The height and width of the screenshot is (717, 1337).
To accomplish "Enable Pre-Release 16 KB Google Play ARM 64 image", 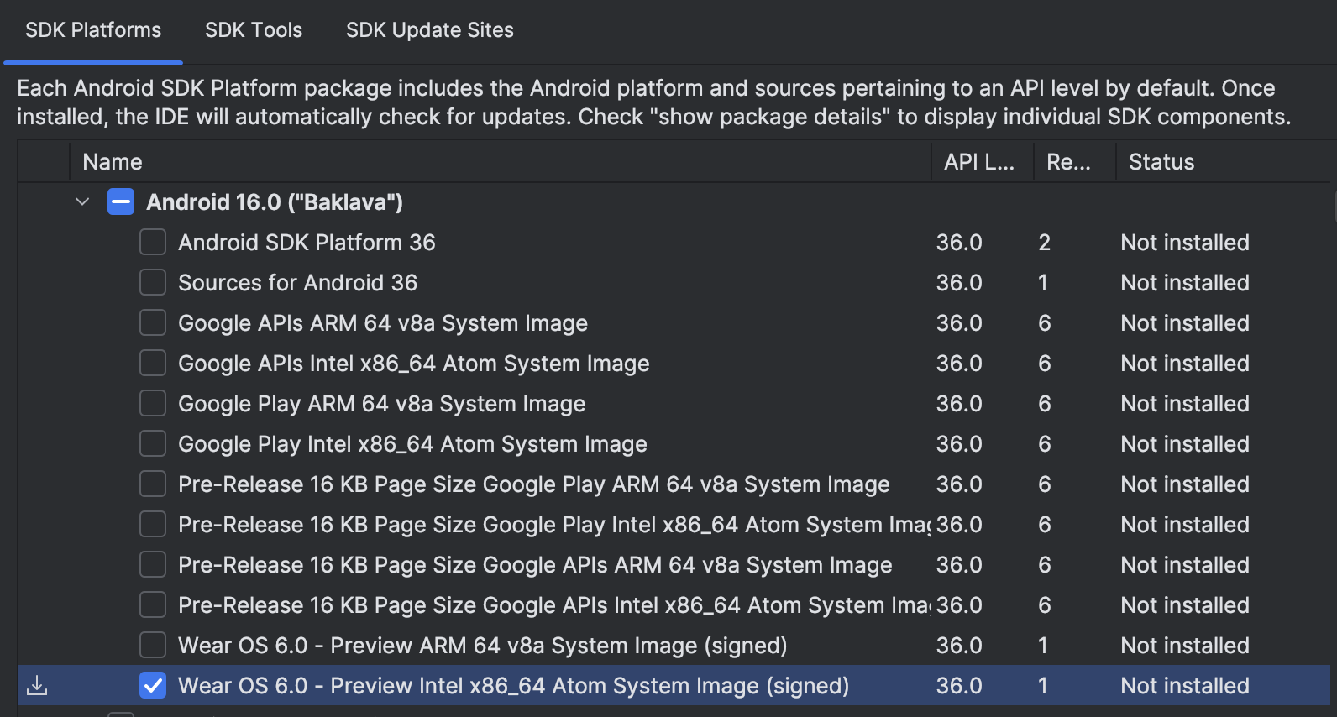I will 153,484.
